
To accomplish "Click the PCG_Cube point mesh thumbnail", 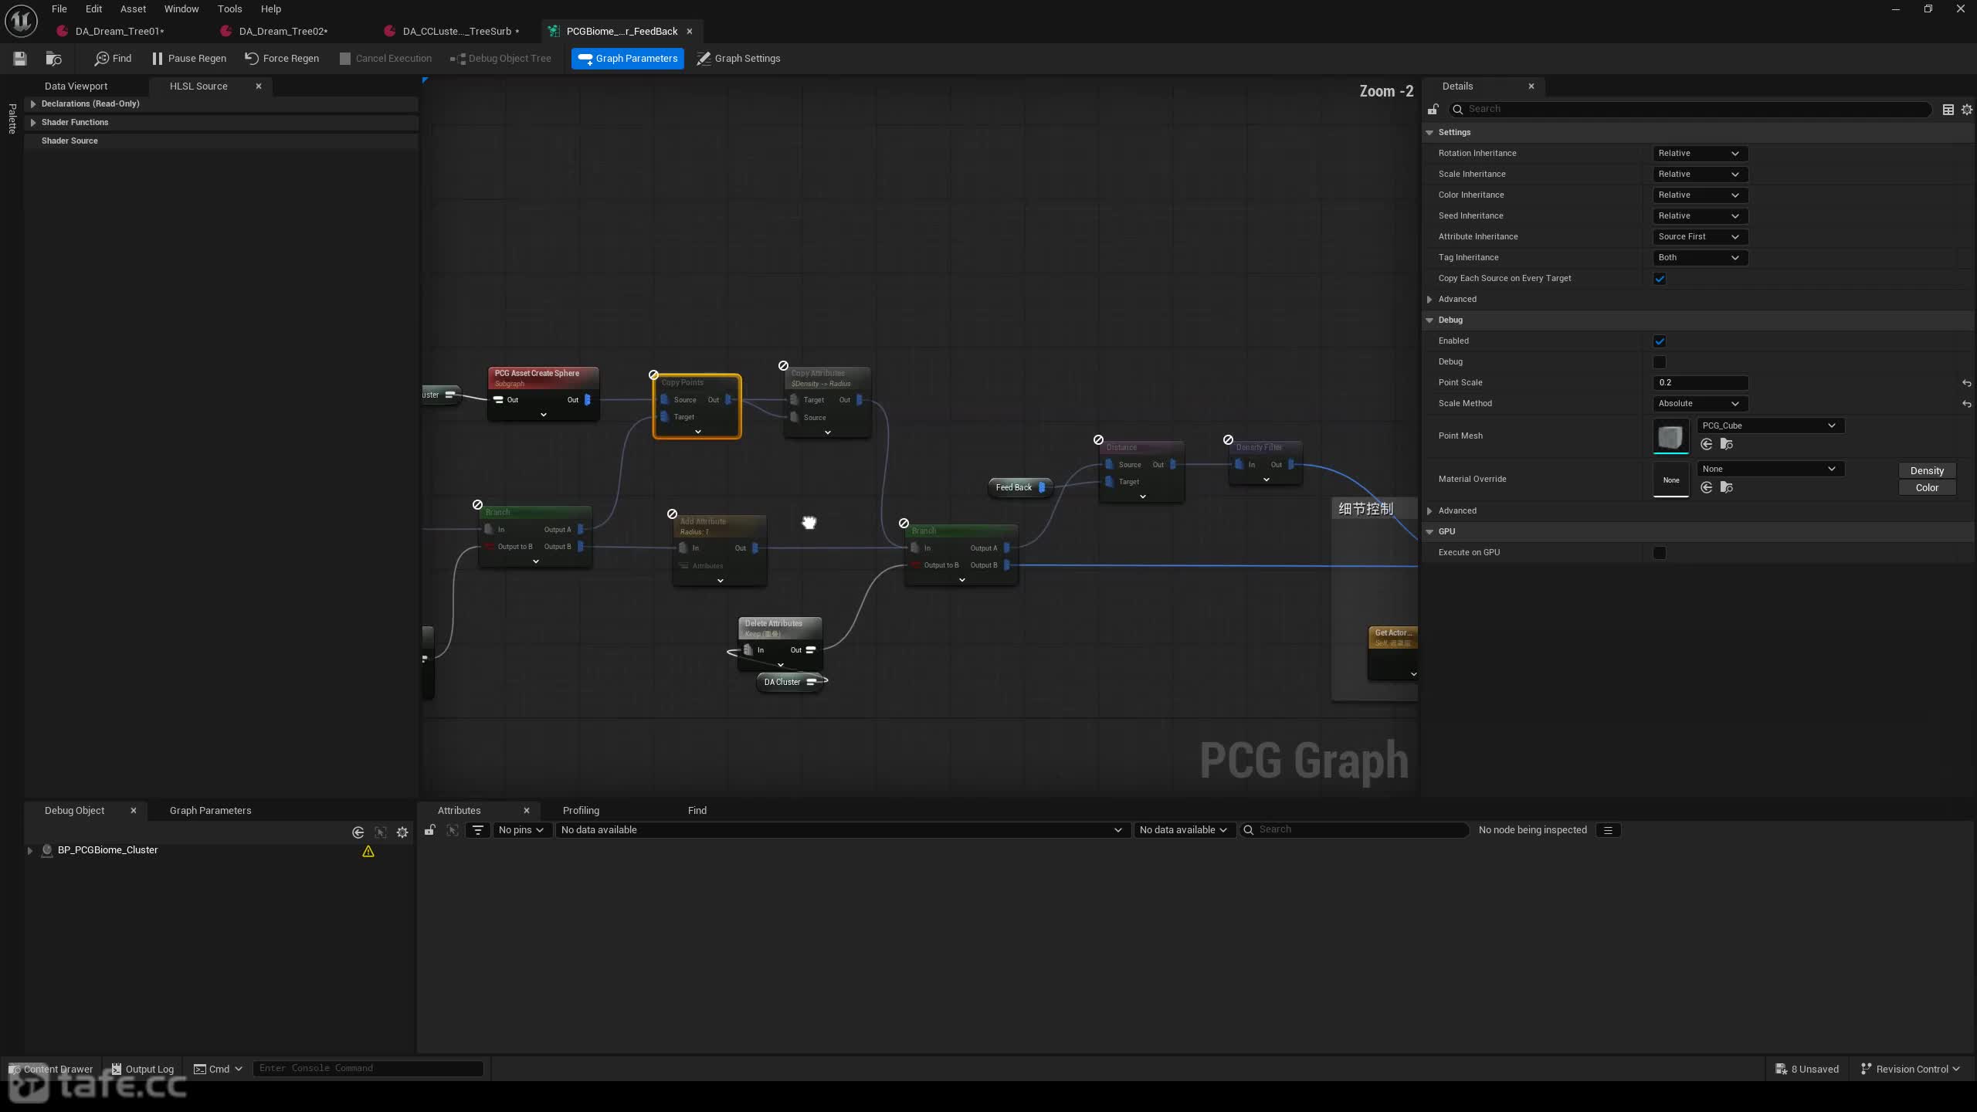I will [1670, 437].
